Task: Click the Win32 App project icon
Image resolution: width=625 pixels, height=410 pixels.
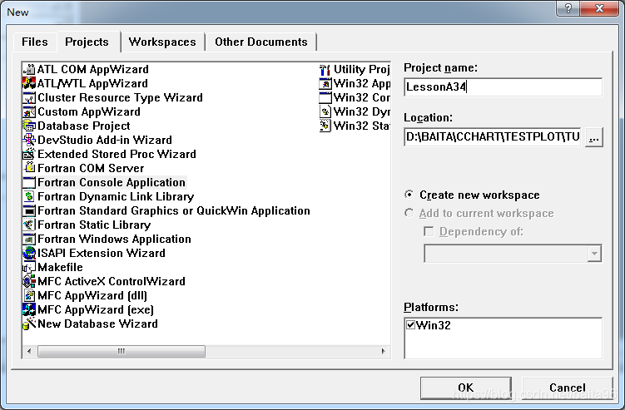Action: (325, 83)
